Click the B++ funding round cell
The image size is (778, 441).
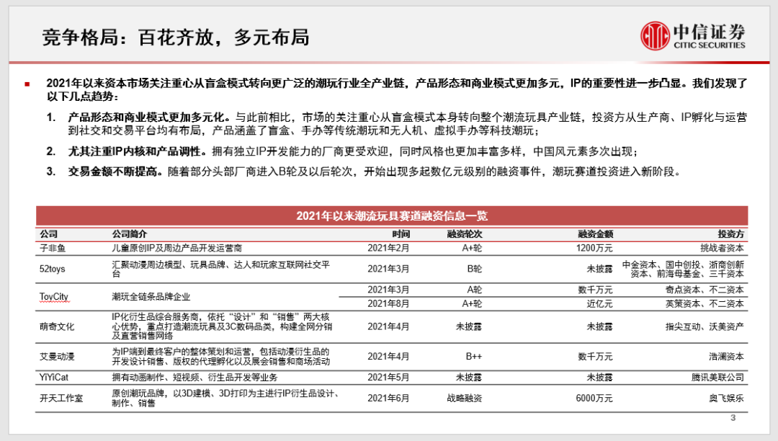click(x=474, y=356)
